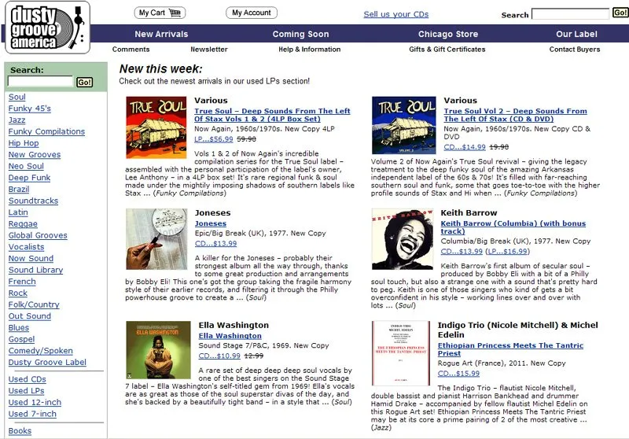Add LP...$56.99 to cart

(x=214, y=139)
